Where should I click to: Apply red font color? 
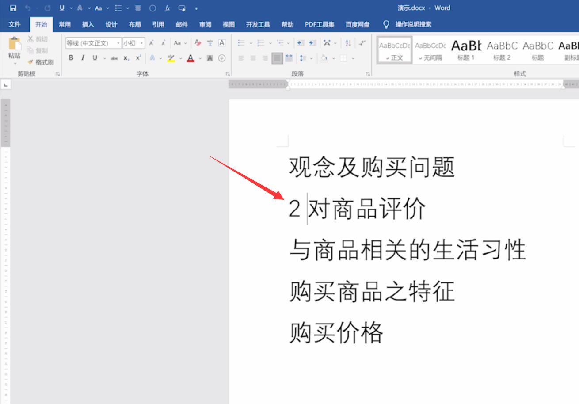[x=190, y=58]
